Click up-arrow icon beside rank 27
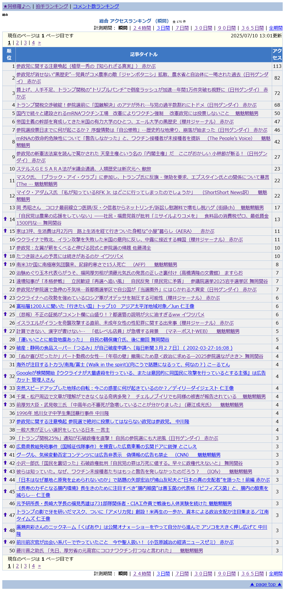The width and height of the screenshot is (285, 598). [x=5, y=331]
